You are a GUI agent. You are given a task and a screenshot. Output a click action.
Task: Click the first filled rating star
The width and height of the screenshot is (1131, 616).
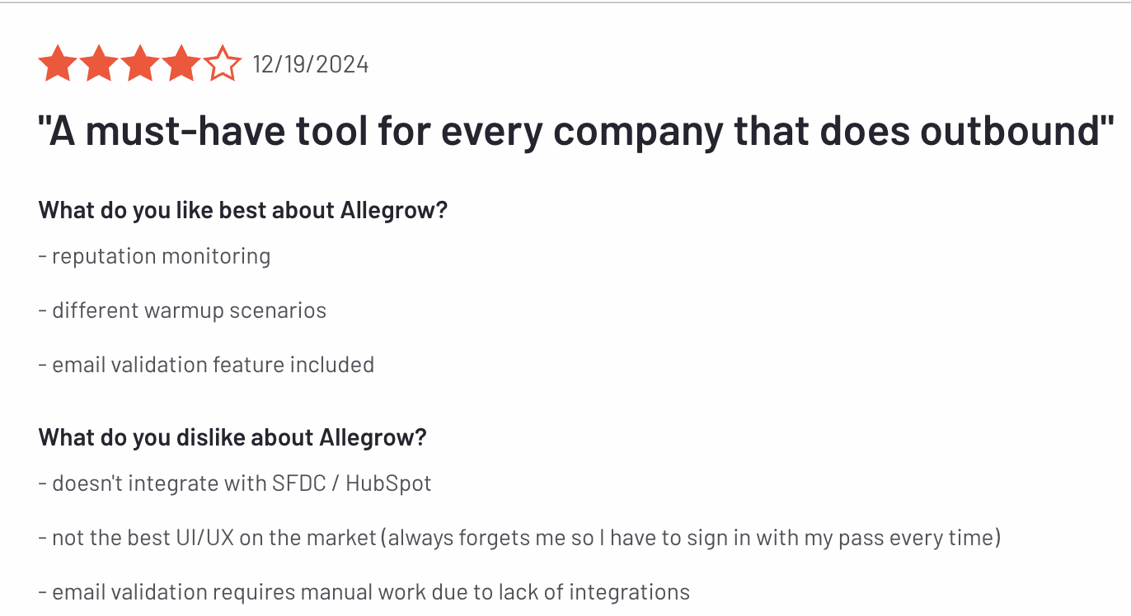tap(57, 64)
